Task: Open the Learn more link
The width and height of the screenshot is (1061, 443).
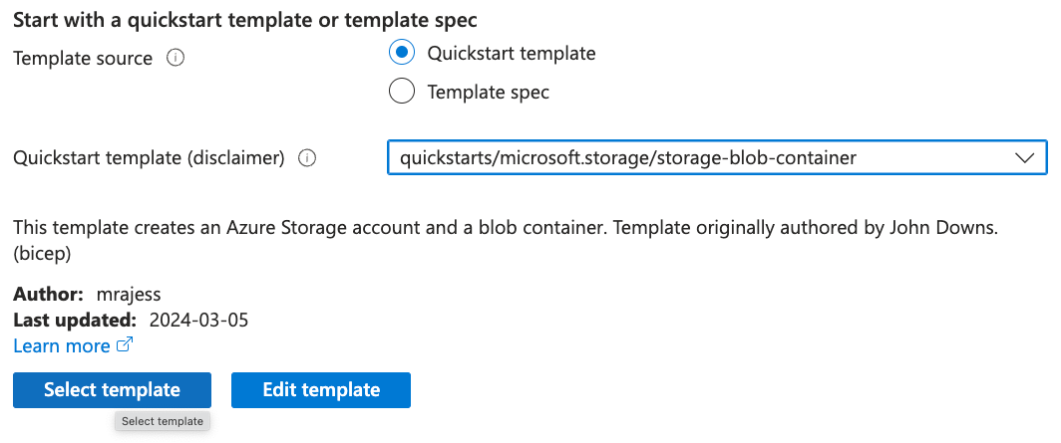Action: click(x=62, y=345)
